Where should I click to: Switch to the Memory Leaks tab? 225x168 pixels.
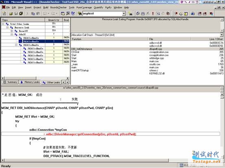pyautogui.click(x=30, y=82)
